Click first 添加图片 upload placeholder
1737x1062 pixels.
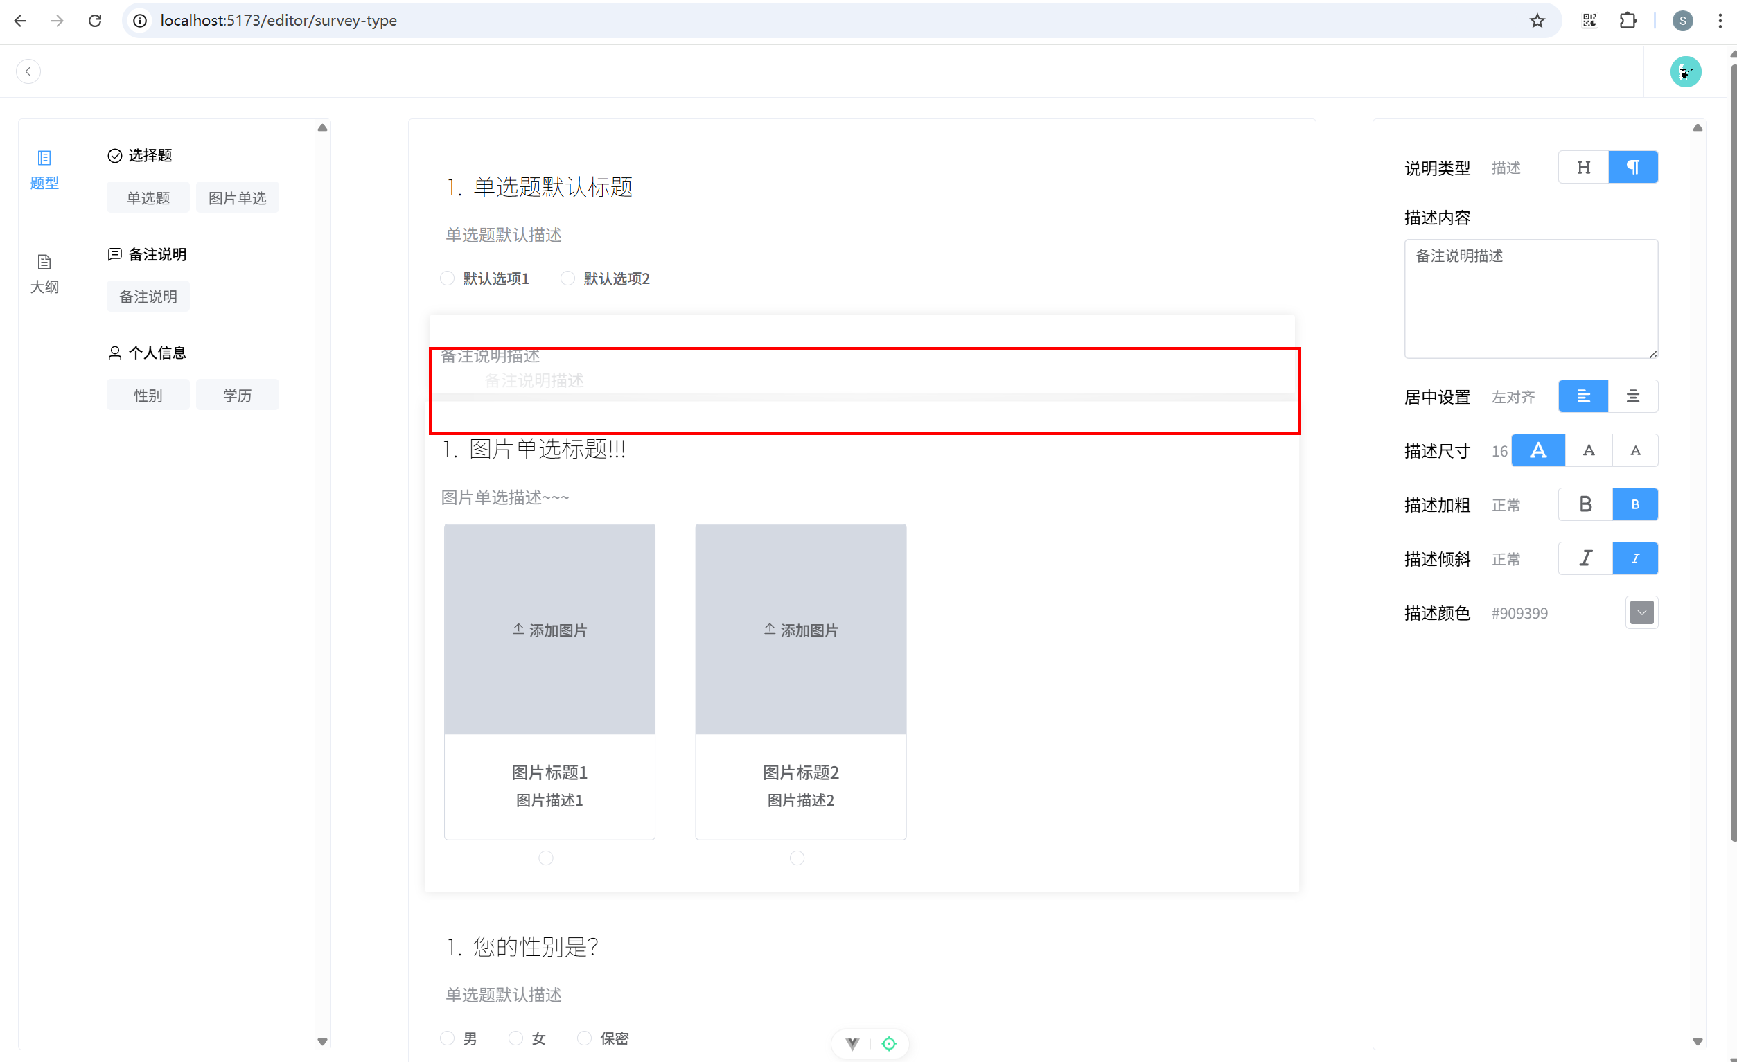coord(549,629)
